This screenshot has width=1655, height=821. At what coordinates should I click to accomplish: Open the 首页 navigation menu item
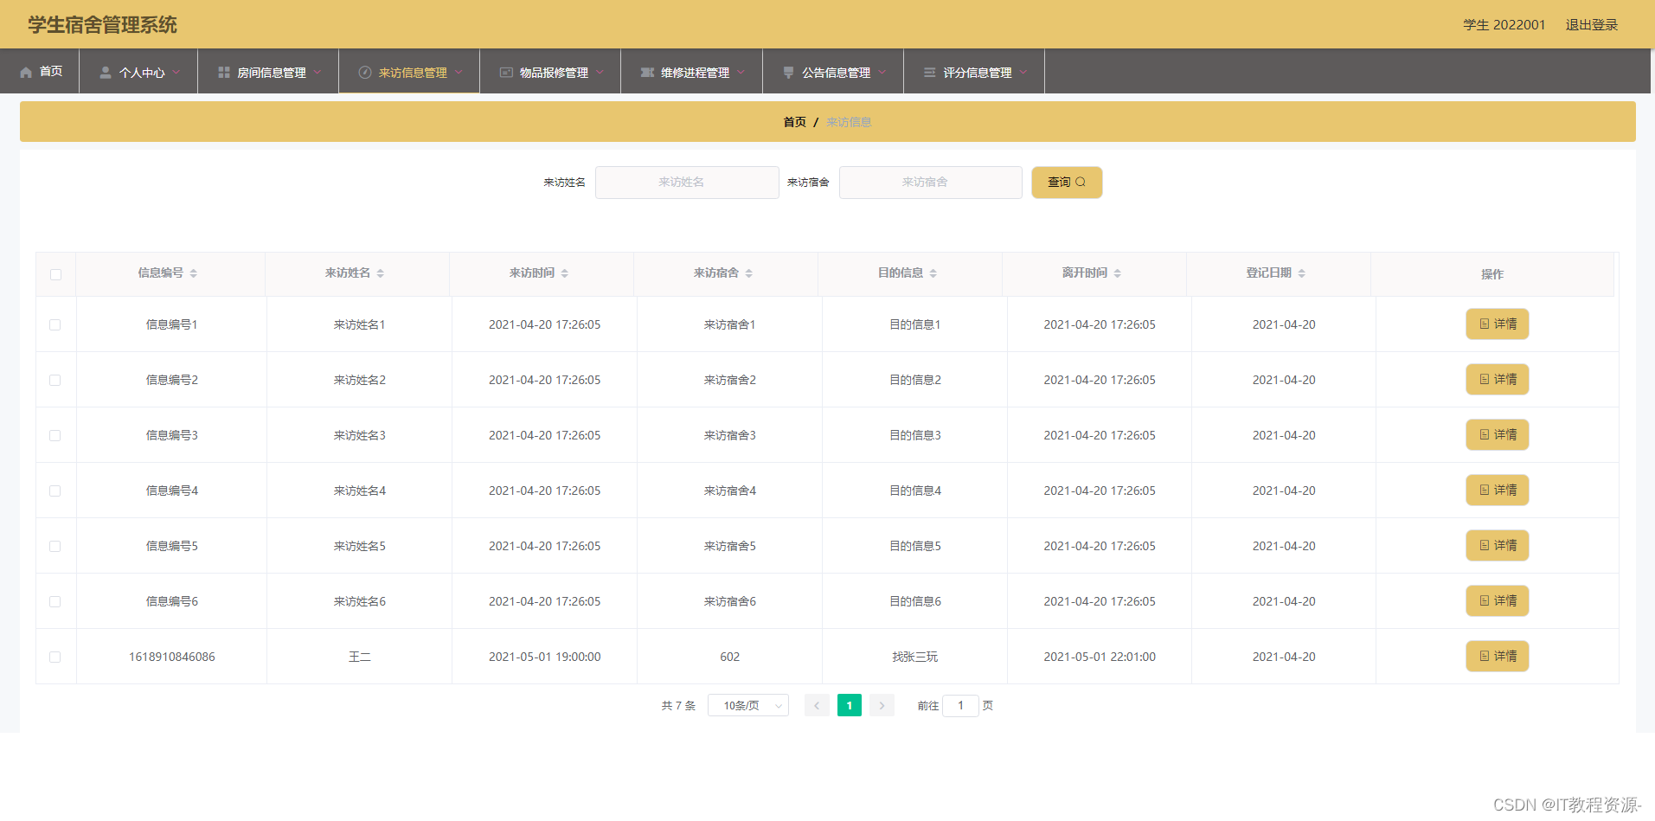click(40, 72)
